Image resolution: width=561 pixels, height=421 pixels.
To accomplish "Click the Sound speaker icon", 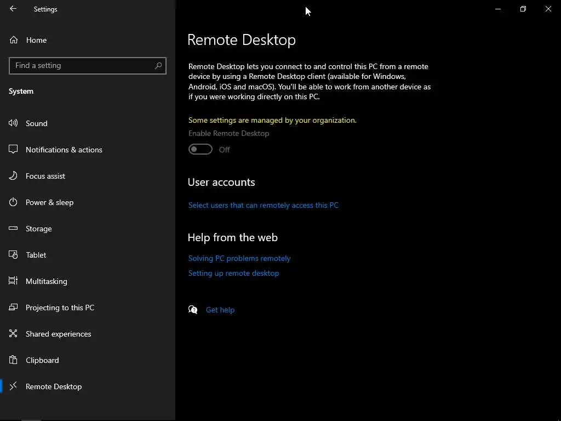I will (x=13, y=123).
